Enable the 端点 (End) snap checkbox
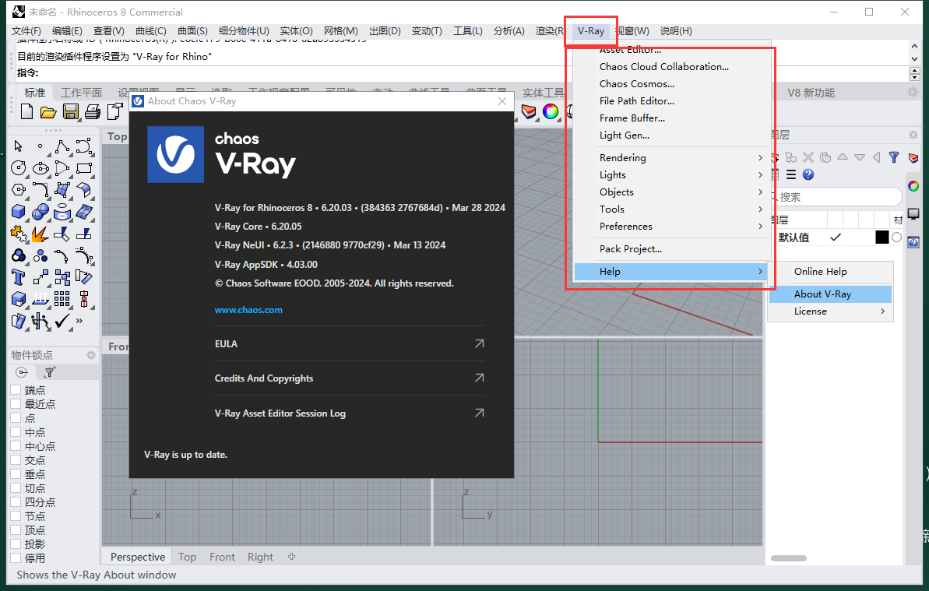929x591 pixels. 16,389
